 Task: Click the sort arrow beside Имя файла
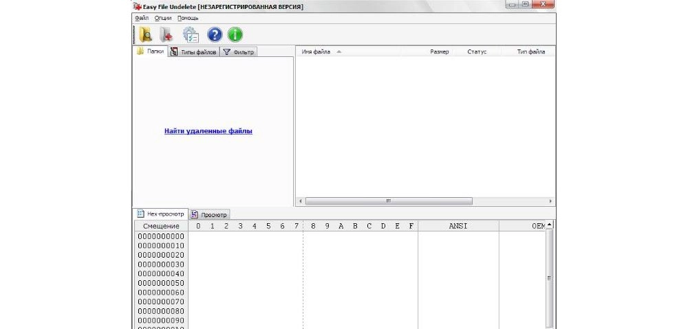[338, 52]
